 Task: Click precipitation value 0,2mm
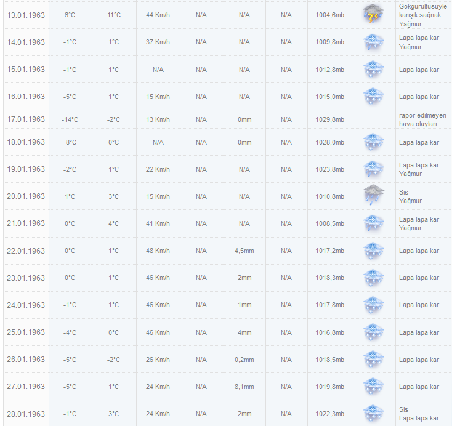tap(244, 360)
